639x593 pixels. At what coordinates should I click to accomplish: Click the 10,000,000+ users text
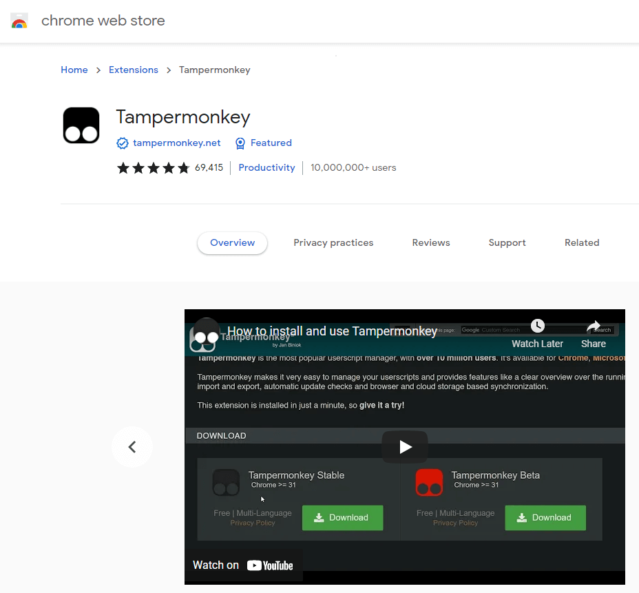pyautogui.click(x=353, y=167)
